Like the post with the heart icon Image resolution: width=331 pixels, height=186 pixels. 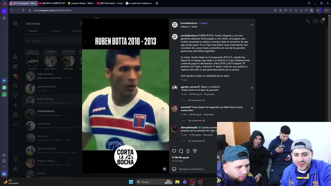click(174, 151)
